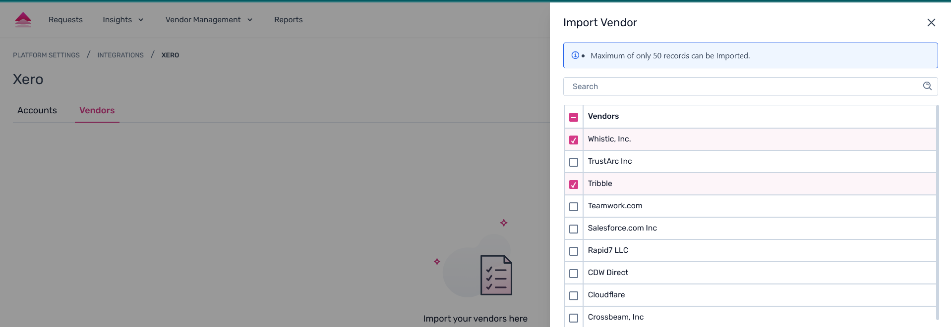Click the search magnifier icon
The image size is (951, 327).
pos(927,86)
